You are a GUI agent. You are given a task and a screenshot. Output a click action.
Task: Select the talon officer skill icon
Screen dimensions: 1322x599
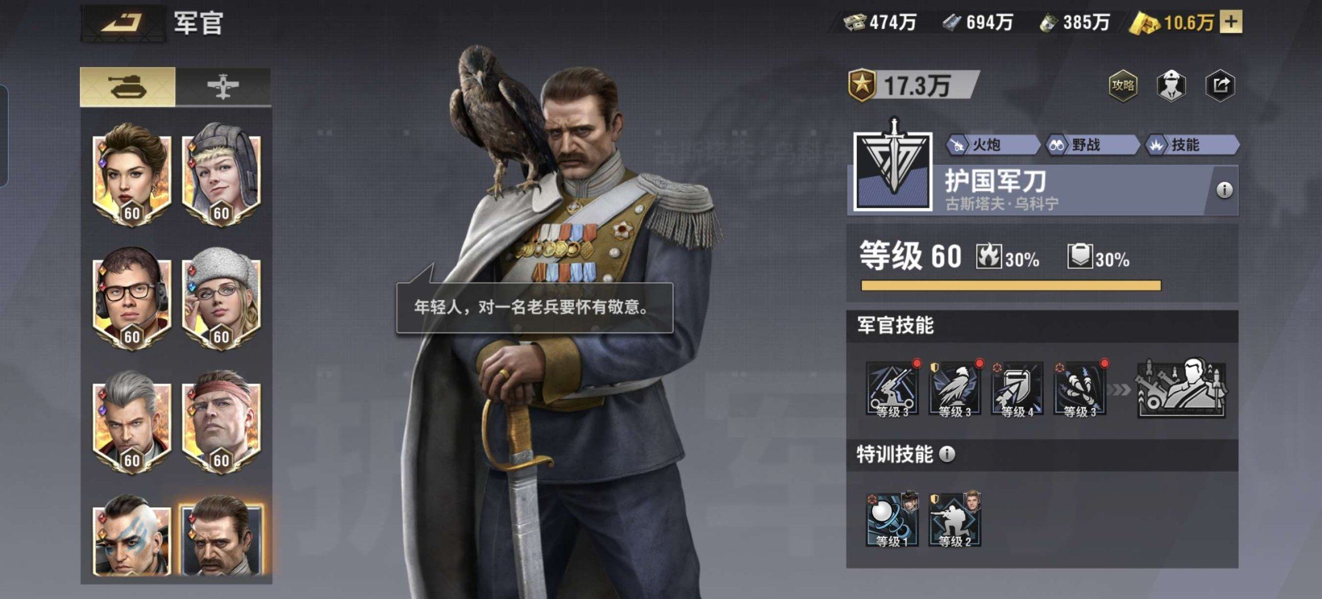tap(1079, 388)
